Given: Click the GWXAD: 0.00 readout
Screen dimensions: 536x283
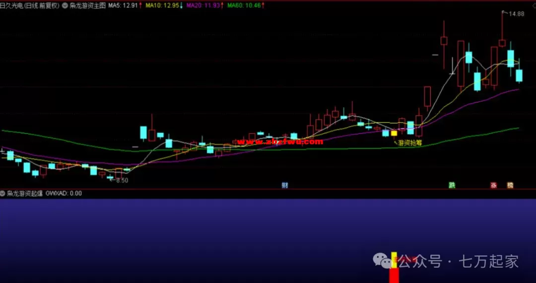Looking at the screenshot, I should pyautogui.click(x=64, y=193).
